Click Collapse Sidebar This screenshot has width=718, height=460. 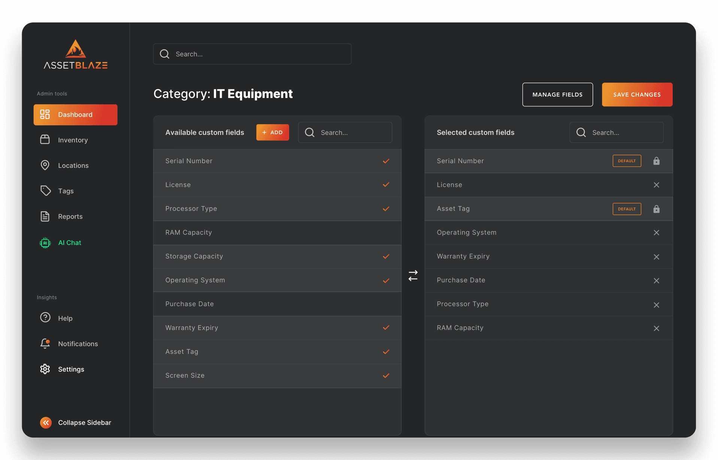(75, 423)
